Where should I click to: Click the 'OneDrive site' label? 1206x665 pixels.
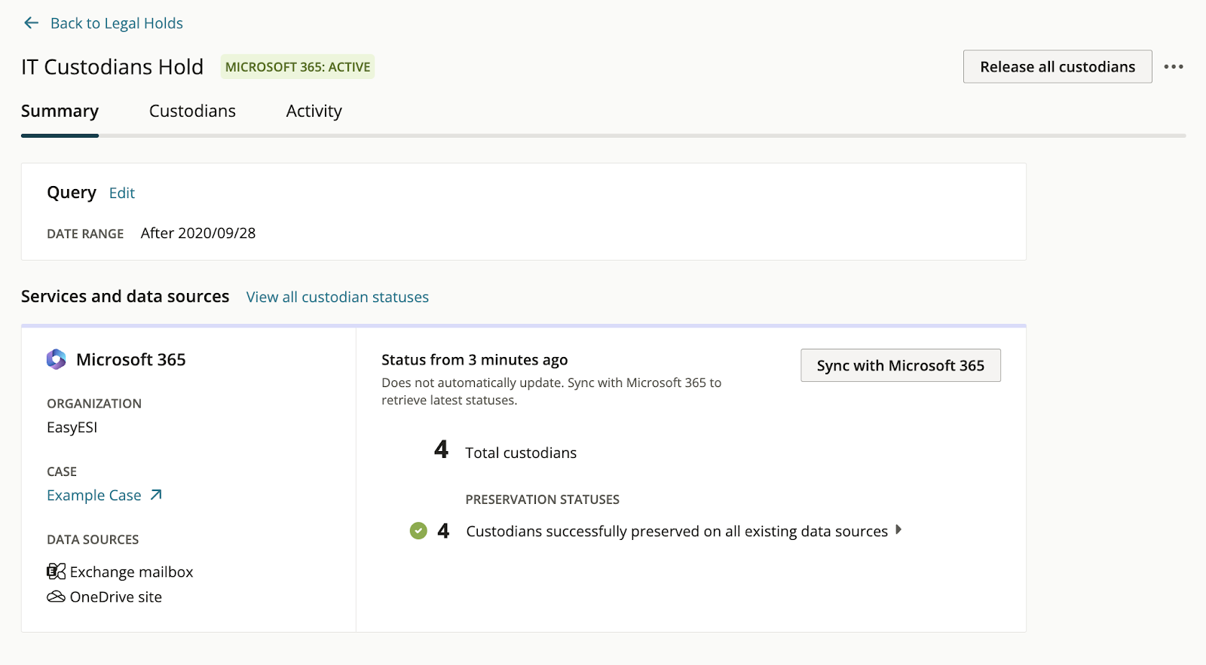click(116, 597)
